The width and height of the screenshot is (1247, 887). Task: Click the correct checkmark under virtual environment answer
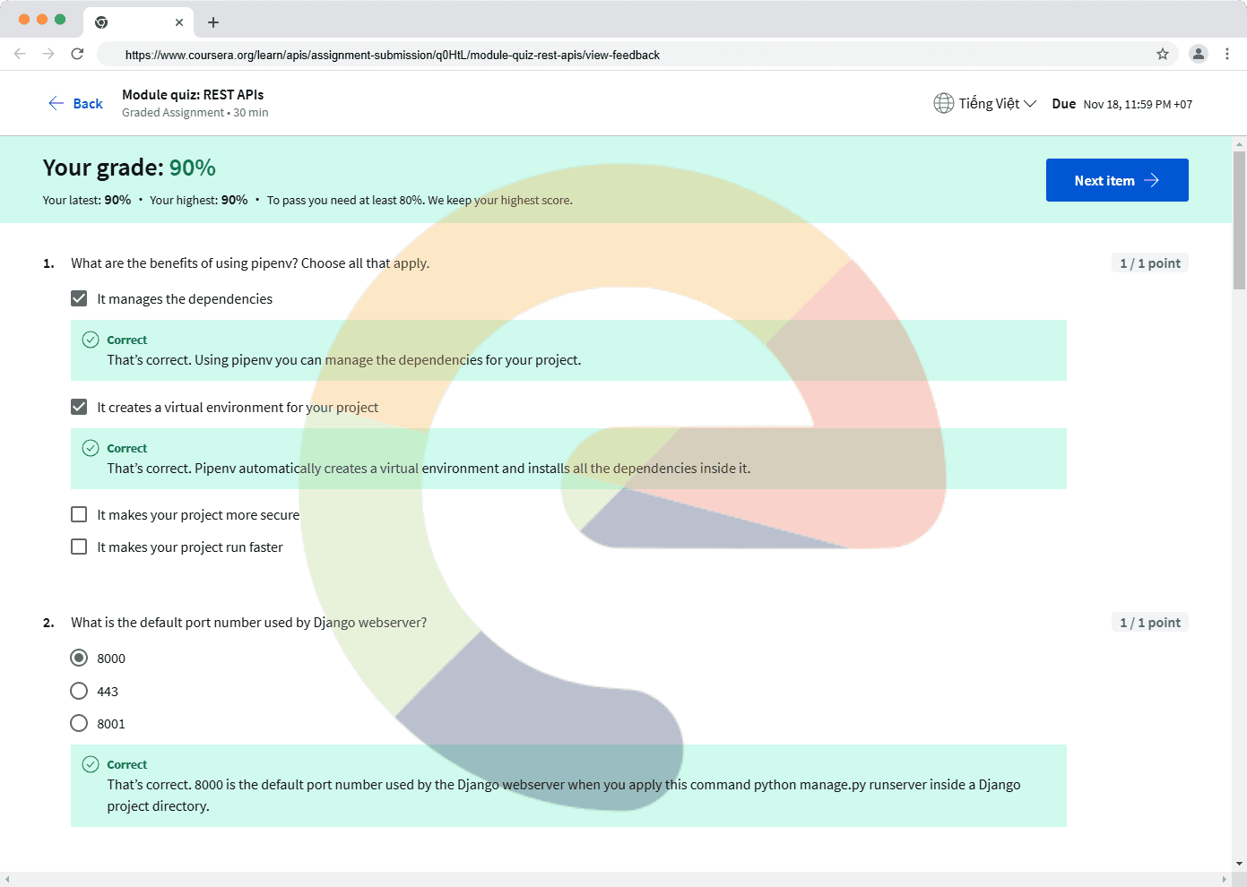[91, 448]
